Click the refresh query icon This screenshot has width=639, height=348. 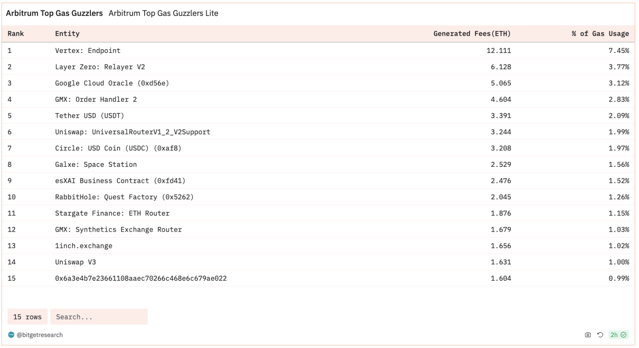pos(600,335)
